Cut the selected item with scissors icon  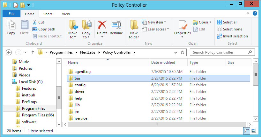click(x=38, y=22)
